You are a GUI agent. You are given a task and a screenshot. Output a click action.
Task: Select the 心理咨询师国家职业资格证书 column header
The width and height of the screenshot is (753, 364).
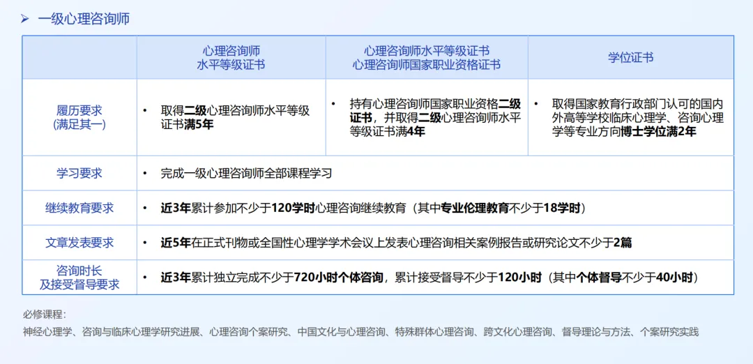point(426,65)
